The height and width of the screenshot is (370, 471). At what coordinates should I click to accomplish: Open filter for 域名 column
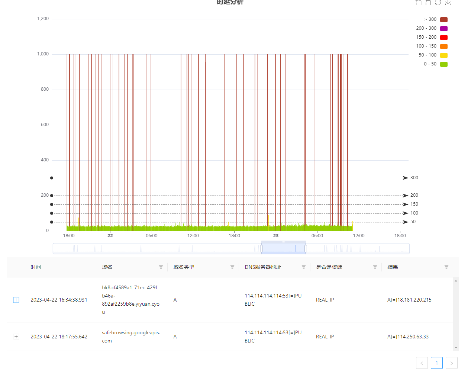pyautogui.click(x=161, y=267)
